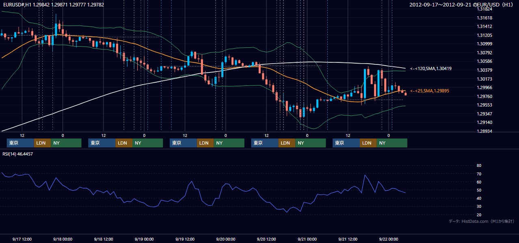Select the 2012-09-17～2012-09-21 EUR/USD (H1) heading
The height and width of the screenshot is (243, 519).
pyautogui.click(x=461, y=4)
